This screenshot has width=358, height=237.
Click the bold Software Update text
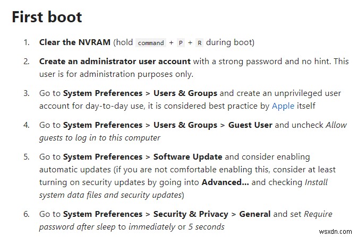(x=189, y=157)
